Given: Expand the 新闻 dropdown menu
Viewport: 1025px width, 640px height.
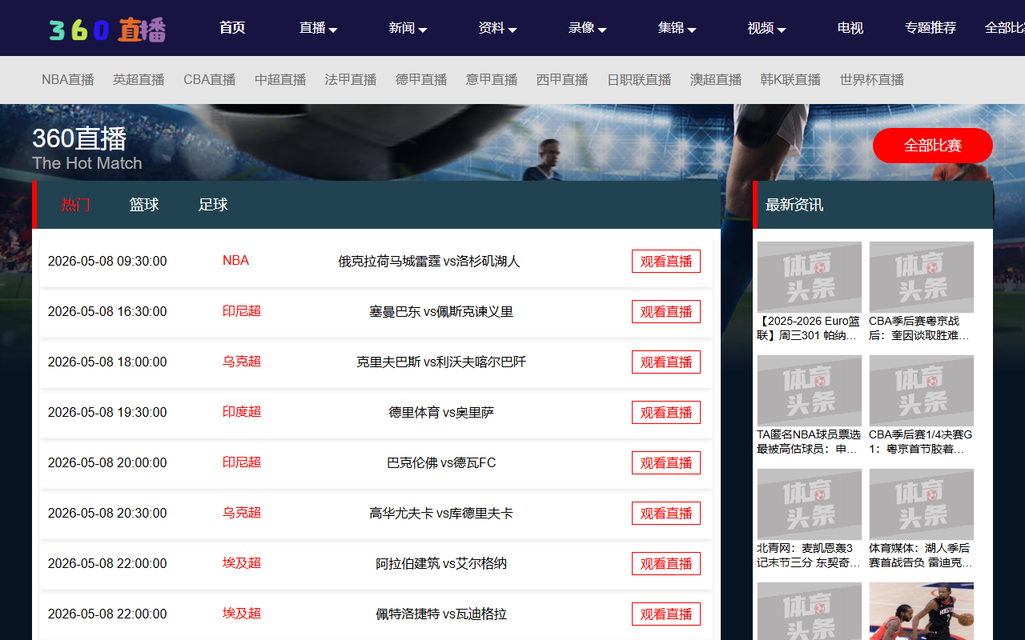Looking at the screenshot, I should coord(408,28).
